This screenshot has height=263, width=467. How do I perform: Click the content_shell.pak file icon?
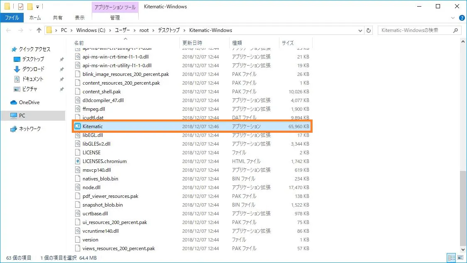[x=78, y=92]
